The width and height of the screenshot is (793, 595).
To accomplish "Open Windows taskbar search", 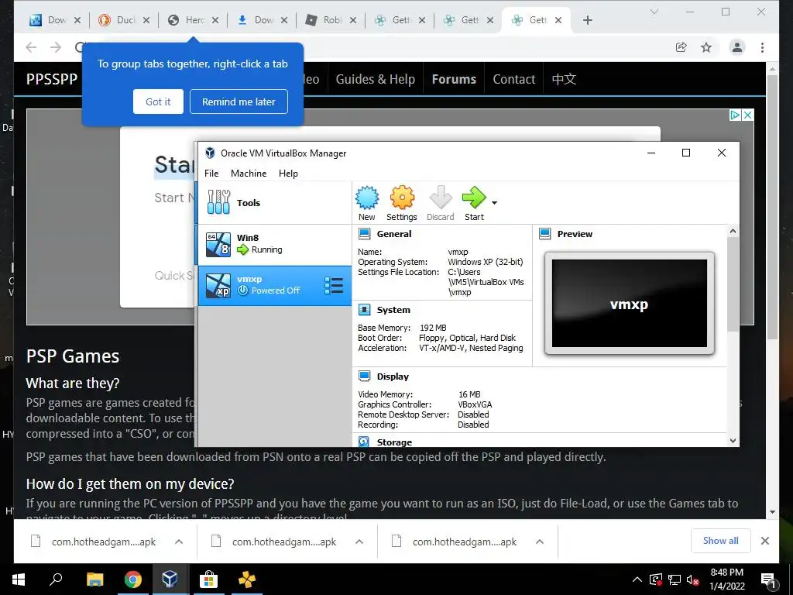I will pyautogui.click(x=56, y=580).
